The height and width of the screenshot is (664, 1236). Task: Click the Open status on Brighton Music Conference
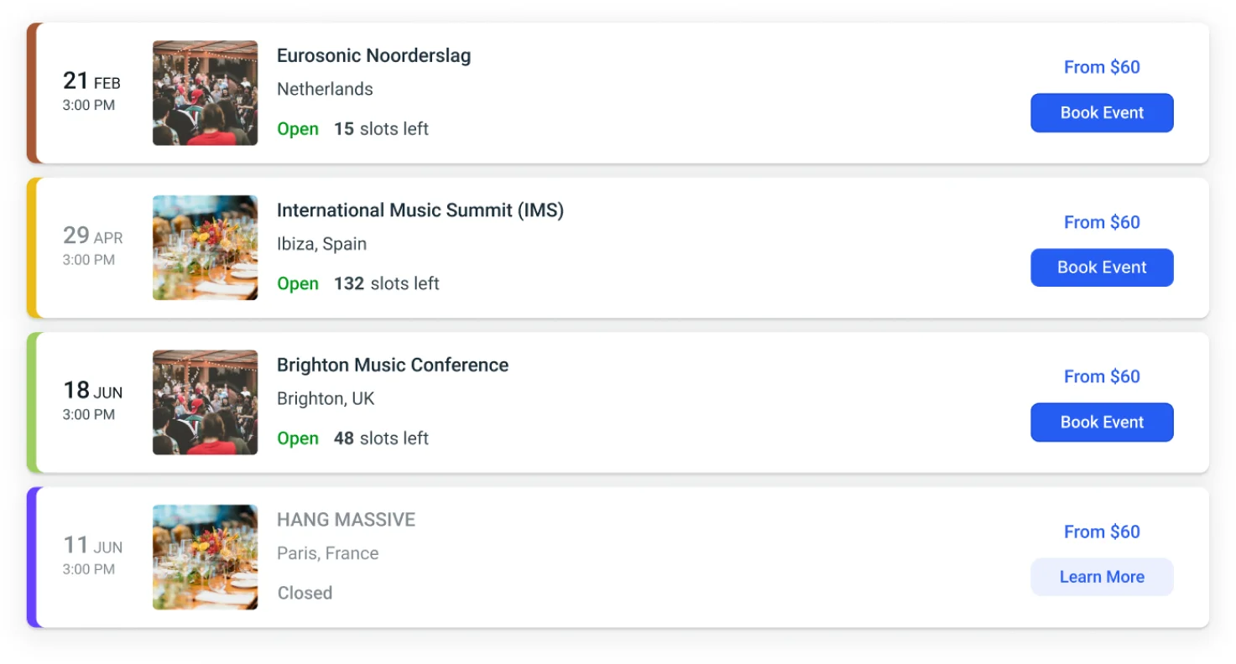pyautogui.click(x=297, y=438)
